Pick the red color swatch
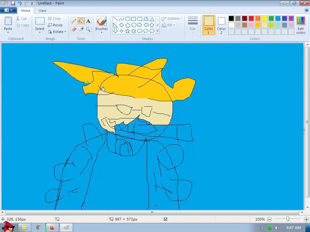This screenshot has width=310, height=232. (x=251, y=18)
